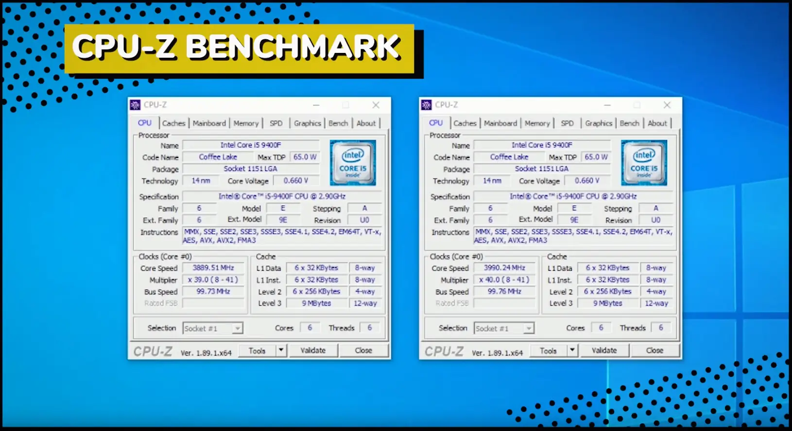This screenshot has width=792, height=431.
Task: Click Level 3 9 MBytes cache value, left window
Action: click(x=316, y=303)
